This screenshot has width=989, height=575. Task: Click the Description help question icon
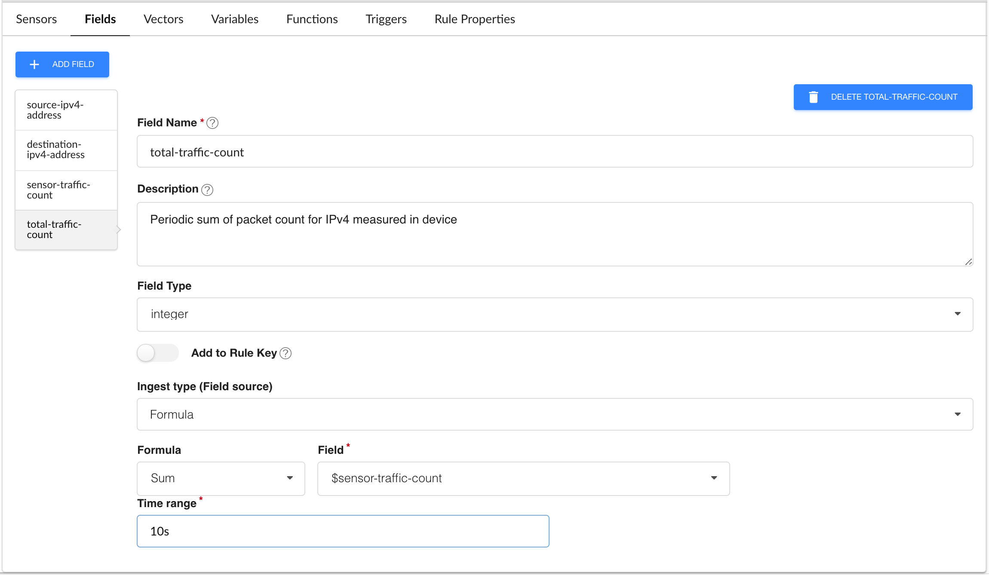pos(207,190)
